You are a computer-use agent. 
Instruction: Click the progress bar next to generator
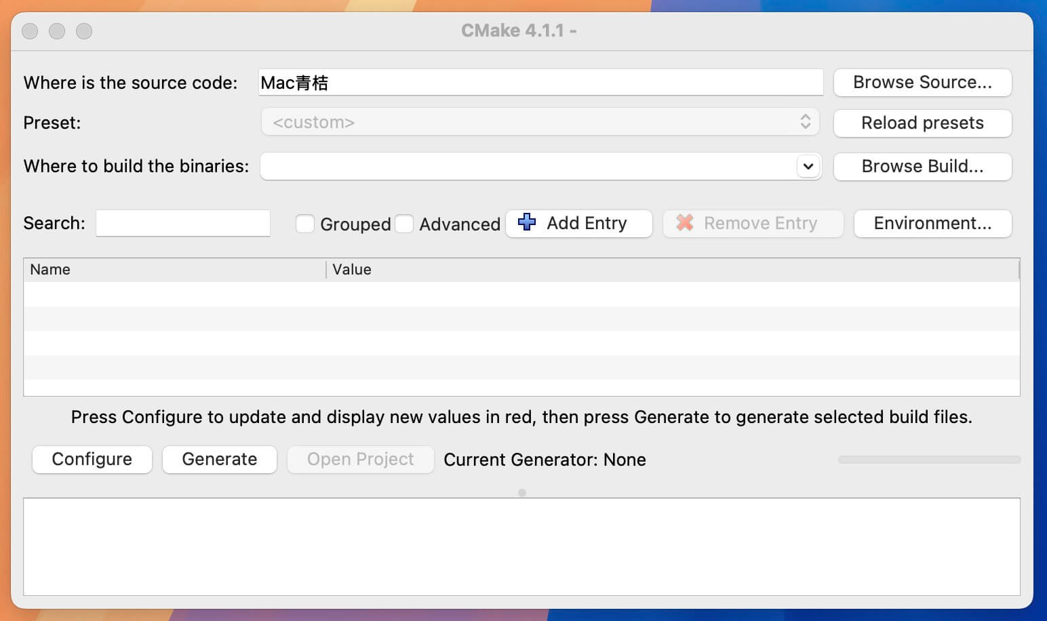(929, 460)
